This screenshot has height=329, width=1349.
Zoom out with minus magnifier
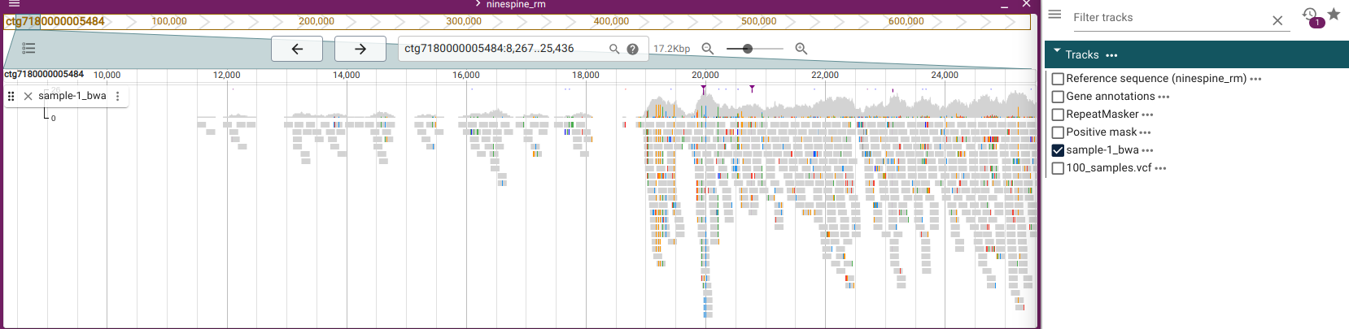pos(708,49)
